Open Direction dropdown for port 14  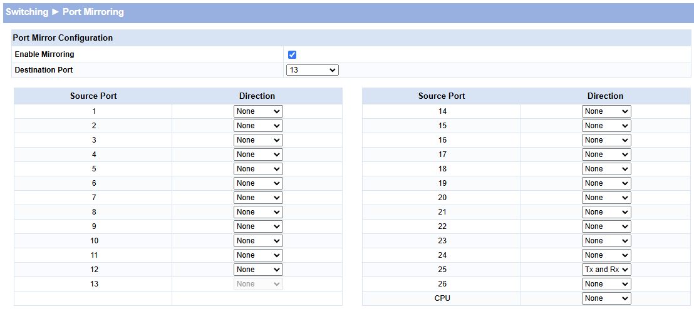point(606,111)
